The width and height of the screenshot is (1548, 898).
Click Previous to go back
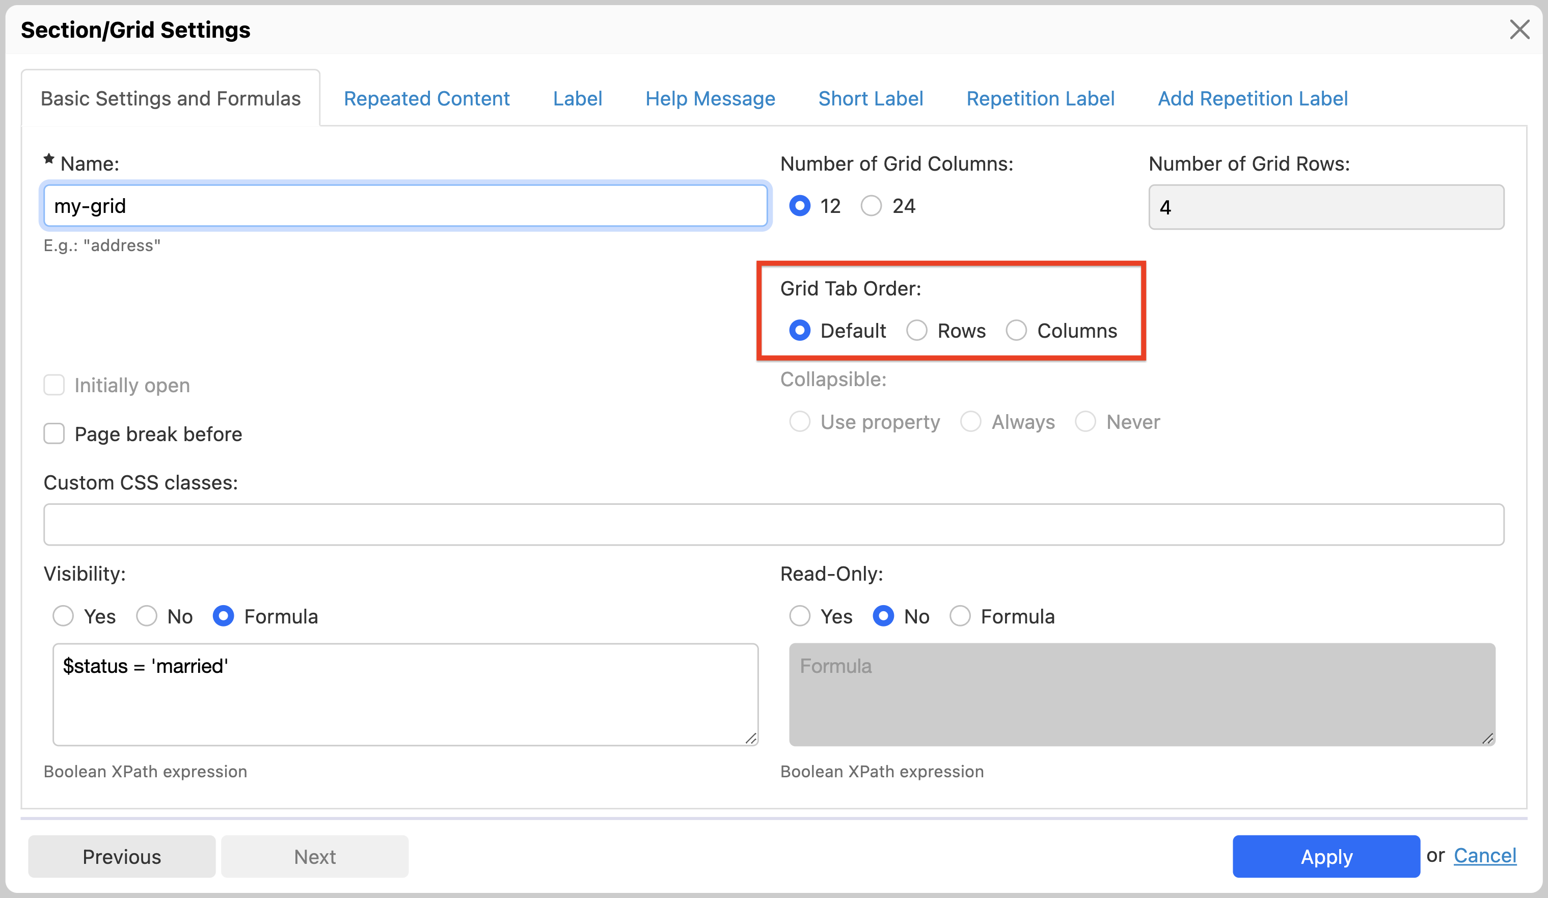[x=122, y=856]
